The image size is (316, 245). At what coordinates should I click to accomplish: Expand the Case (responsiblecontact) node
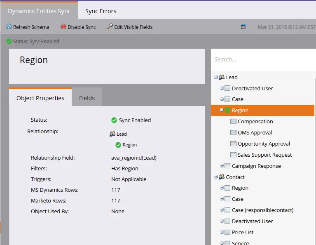tap(222, 210)
